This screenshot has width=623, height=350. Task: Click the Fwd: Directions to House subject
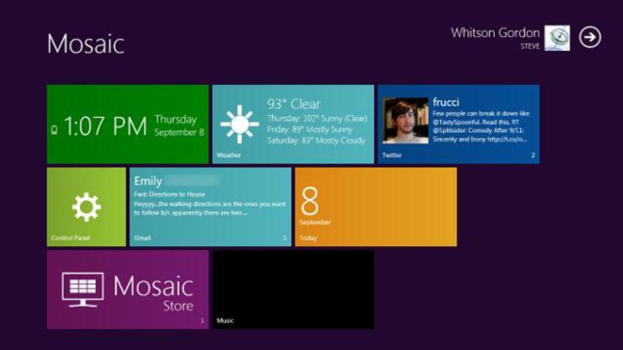(170, 194)
